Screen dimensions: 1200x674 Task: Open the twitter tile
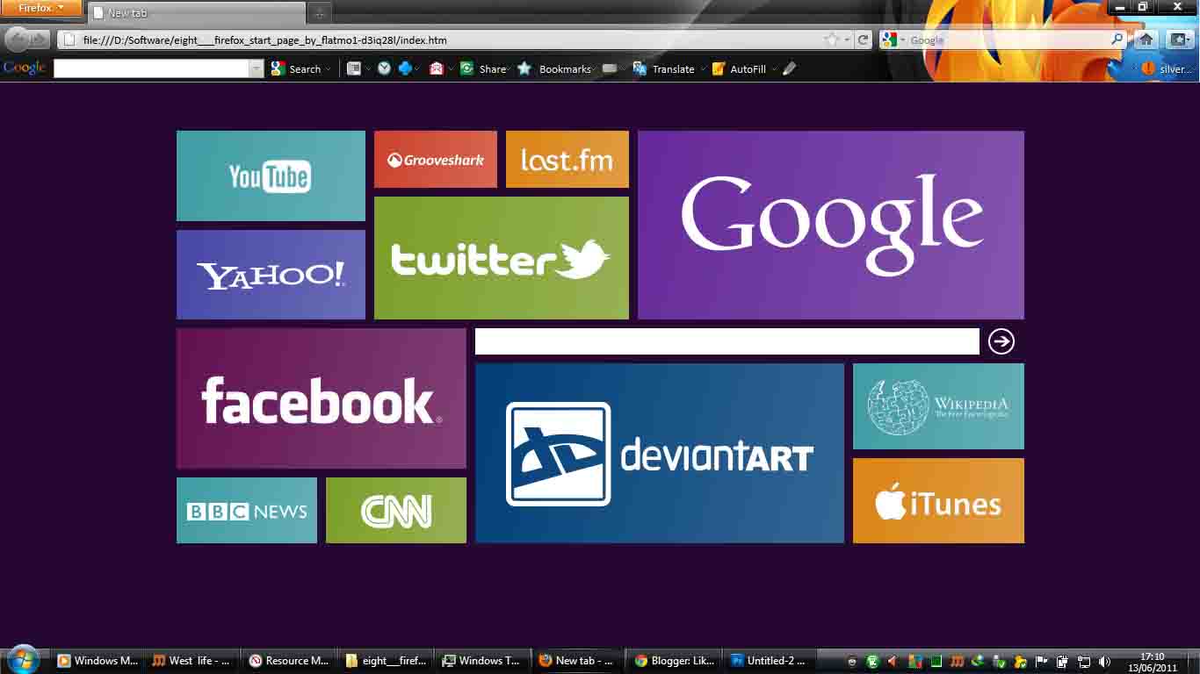(502, 258)
